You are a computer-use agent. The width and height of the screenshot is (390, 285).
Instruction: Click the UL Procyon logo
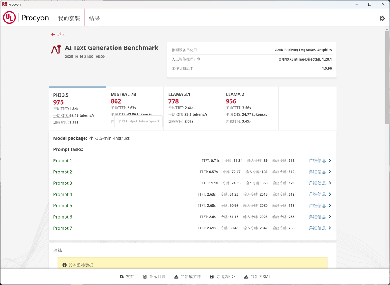click(10, 18)
